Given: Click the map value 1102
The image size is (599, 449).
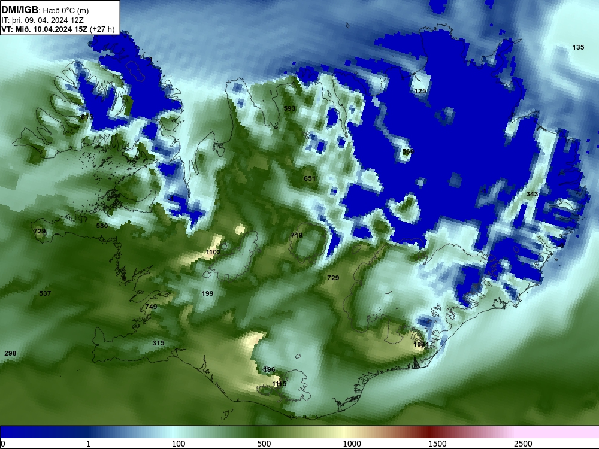Looking at the screenshot, I should click(213, 252).
